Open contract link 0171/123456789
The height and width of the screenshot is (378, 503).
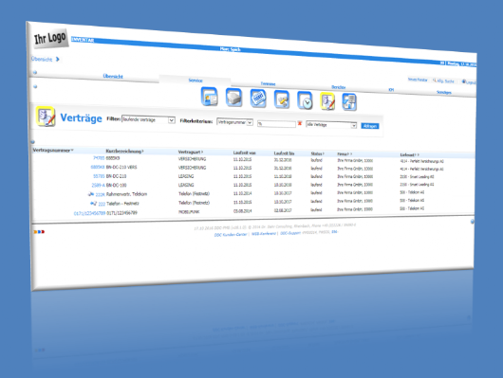[x=89, y=213]
